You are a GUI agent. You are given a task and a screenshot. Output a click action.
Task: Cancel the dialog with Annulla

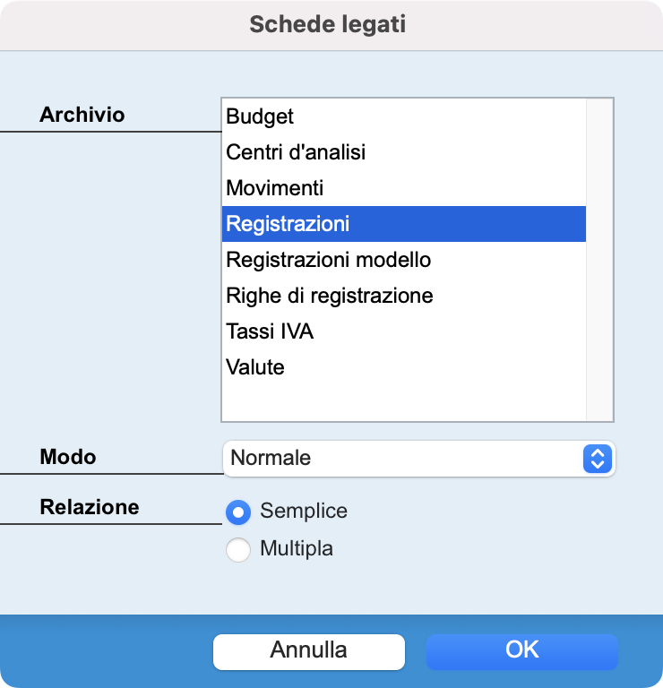pos(309,651)
